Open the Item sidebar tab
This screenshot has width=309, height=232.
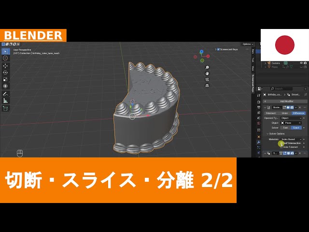253,52
